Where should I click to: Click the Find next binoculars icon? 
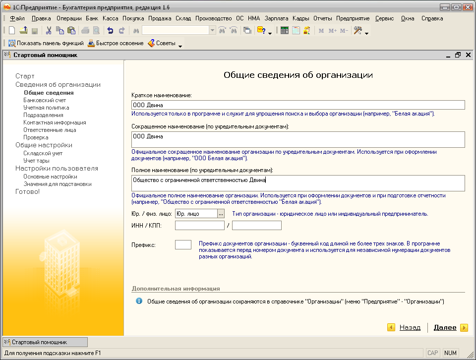pyautogui.click(x=222, y=30)
